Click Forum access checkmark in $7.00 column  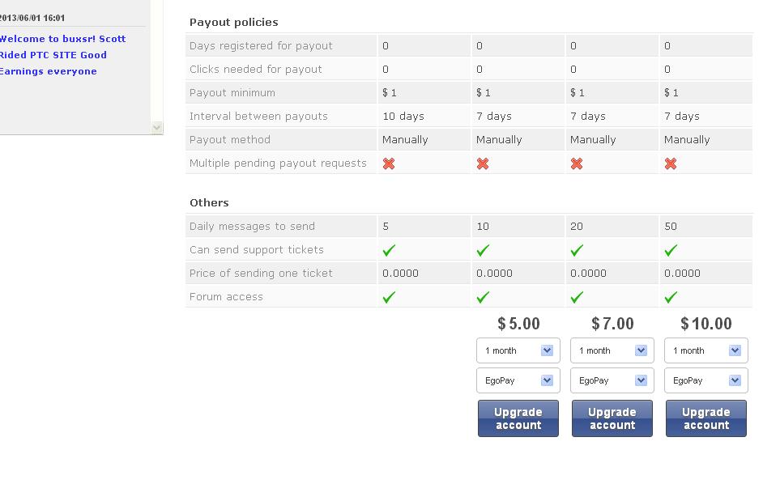pyautogui.click(x=577, y=297)
